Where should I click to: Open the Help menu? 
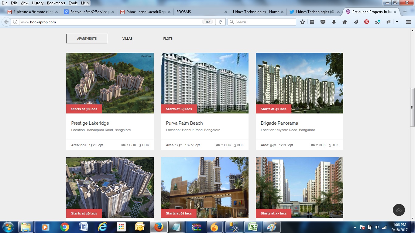click(x=85, y=3)
